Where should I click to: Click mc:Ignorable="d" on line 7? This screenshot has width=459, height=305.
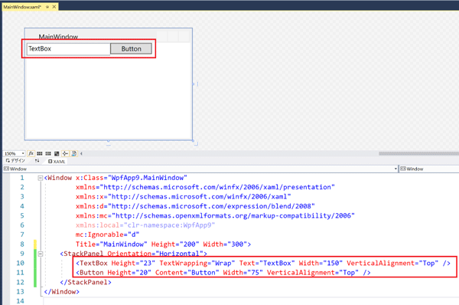[107, 234]
